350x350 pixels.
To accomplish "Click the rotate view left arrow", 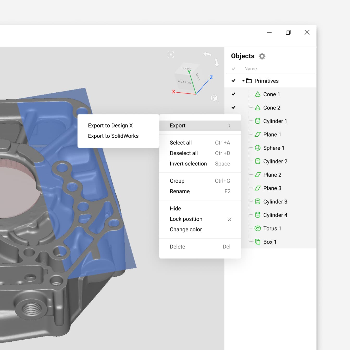I will click(x=207, y=54).
